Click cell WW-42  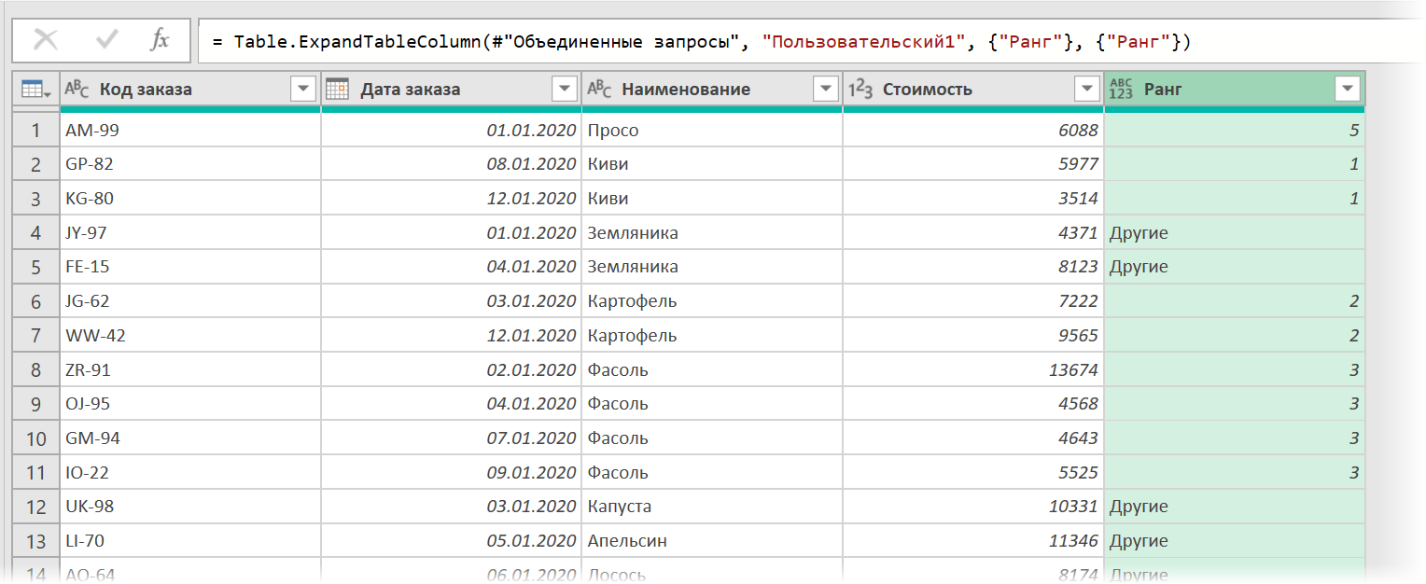click(x=190, y=336)
